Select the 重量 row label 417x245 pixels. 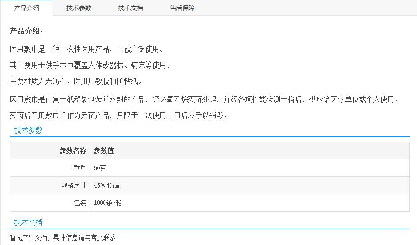[80, 168]
